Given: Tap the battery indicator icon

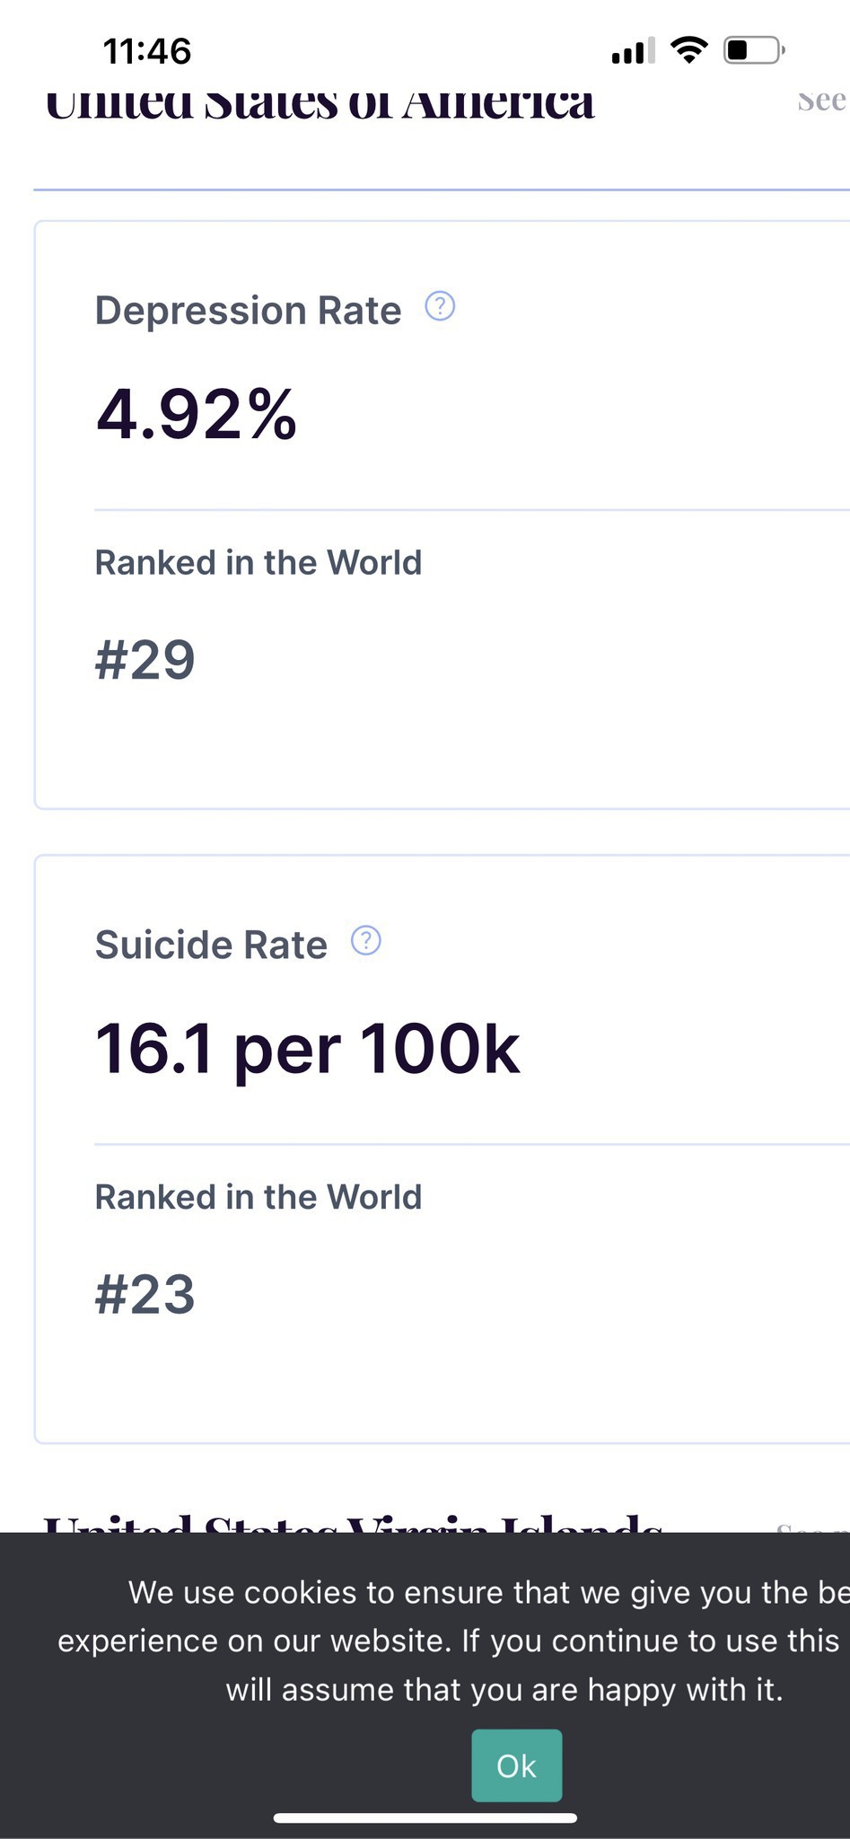Looking at the screenshot, I should coord(754,50).
